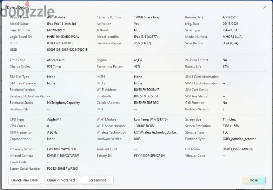Click Bluetooth address B0:E5:F9:EC:5F:5C
The height and width of the screenshot is (190, 273).
pos(146,96)
